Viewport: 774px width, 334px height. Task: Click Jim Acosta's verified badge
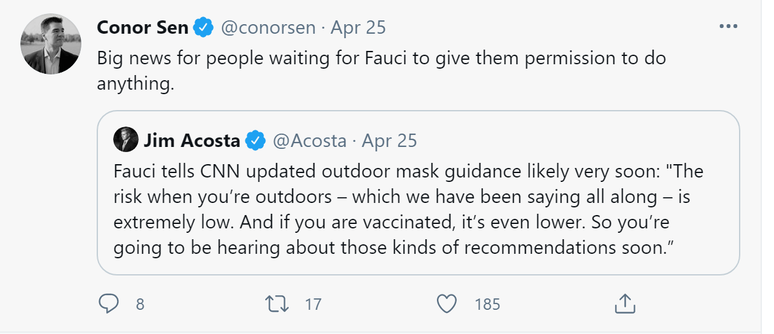coord(256,141)
